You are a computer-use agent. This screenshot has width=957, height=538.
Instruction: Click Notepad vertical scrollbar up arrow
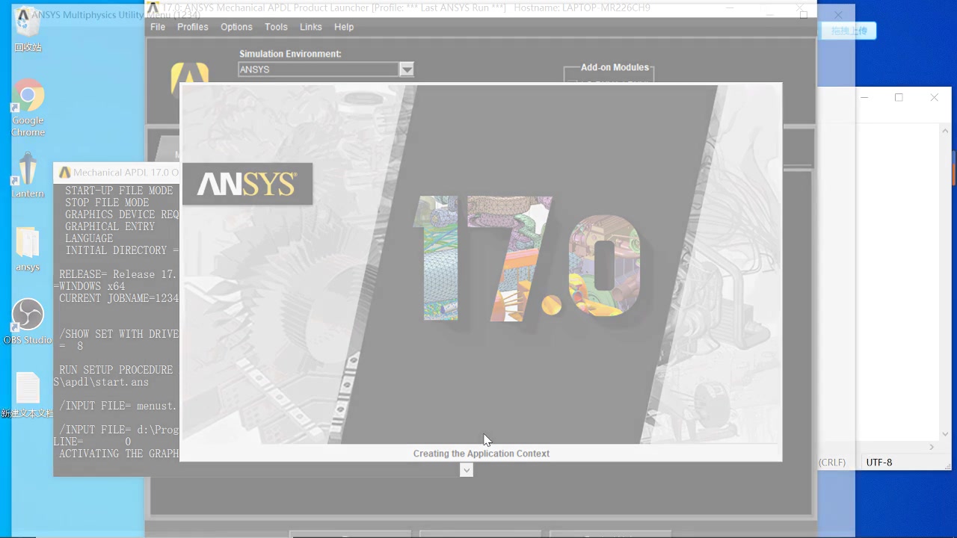pos(946,131)
